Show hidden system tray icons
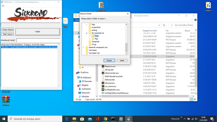 [x=184, y=119]
